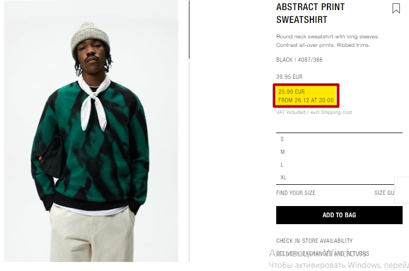This screenshot has width=409, height=271.
Task: Click the BLACK 4087/366 reference text
Action: tap(299, 60)
